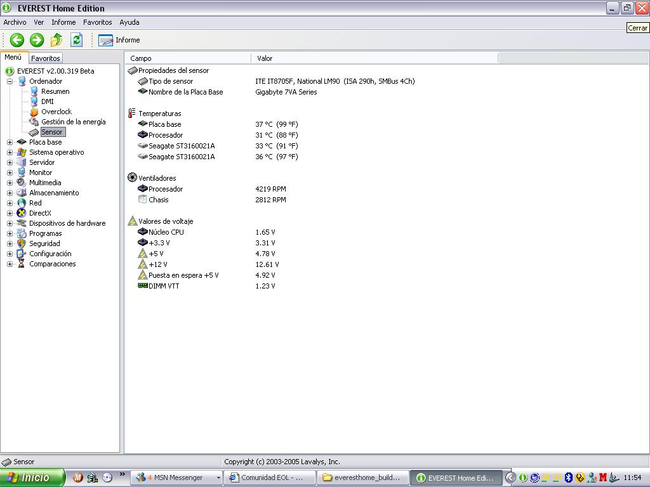Expand the Dispositivos de hardware node
650x487 pixels.
(x=10, y=223)
